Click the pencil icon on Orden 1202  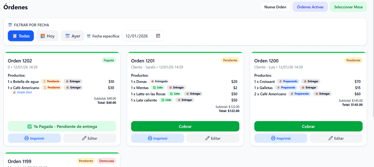pyautogui.click(x=84, y=138)
